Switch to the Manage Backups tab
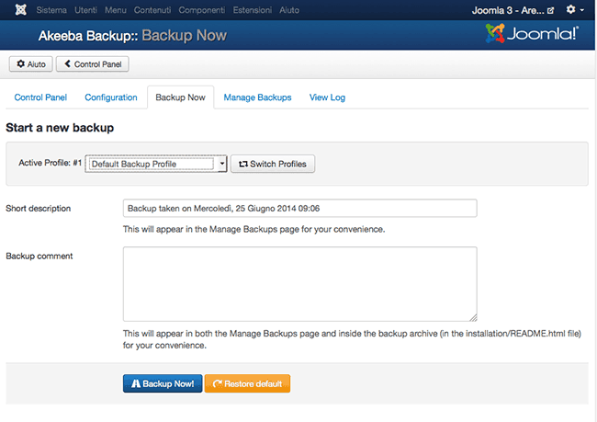Viewport: 597px width, 422px height. click(x=257, y=97)
